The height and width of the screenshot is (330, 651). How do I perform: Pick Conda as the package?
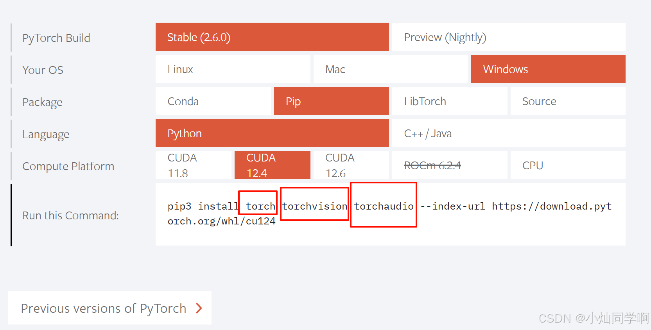pos(213,101)
